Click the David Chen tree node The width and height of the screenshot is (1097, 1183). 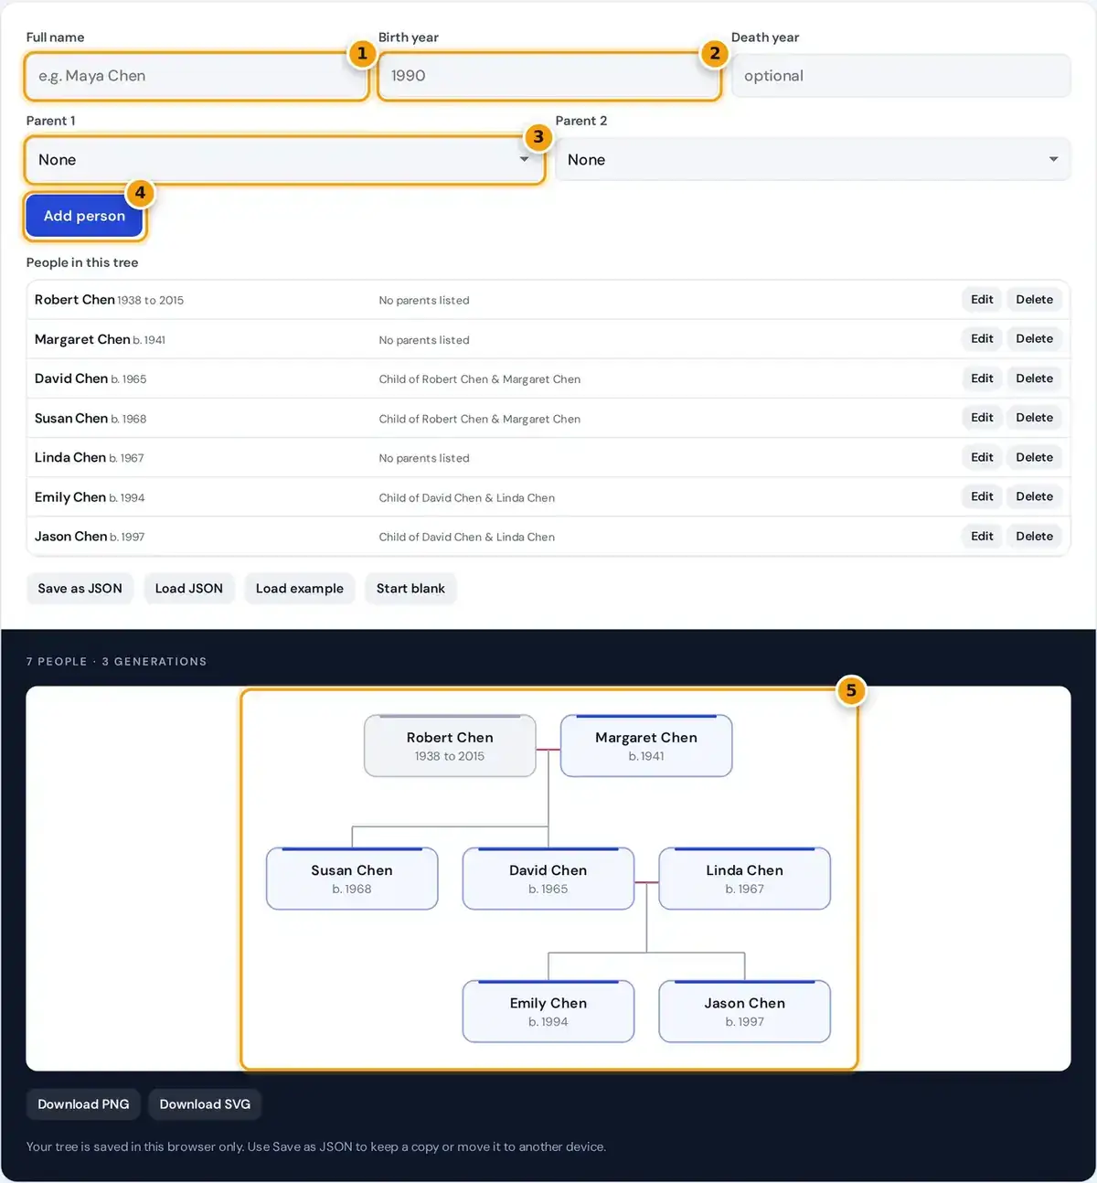click(548, 879)
